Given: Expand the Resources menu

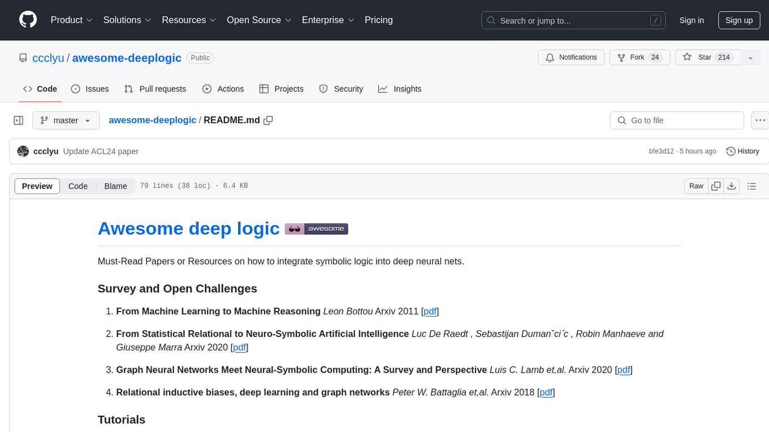Looking at the screenshot, I should click(189, 20).
